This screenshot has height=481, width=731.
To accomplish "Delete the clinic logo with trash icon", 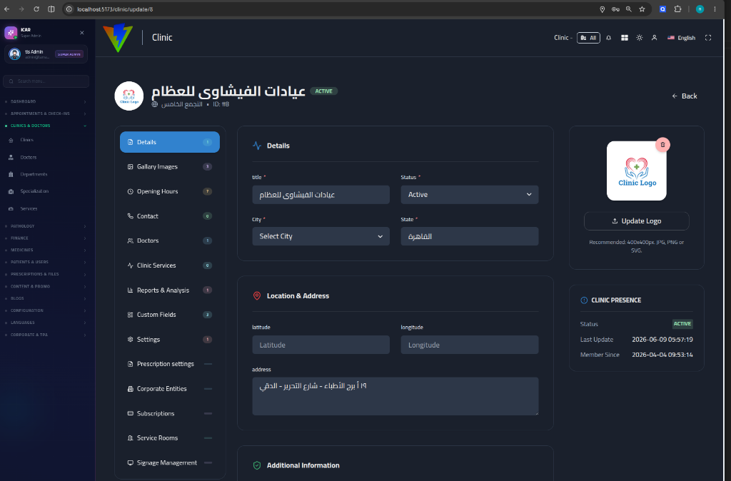I will pos(662,145).
